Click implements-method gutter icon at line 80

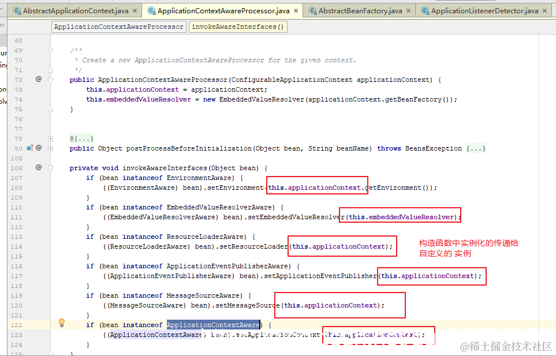point(30,148)
